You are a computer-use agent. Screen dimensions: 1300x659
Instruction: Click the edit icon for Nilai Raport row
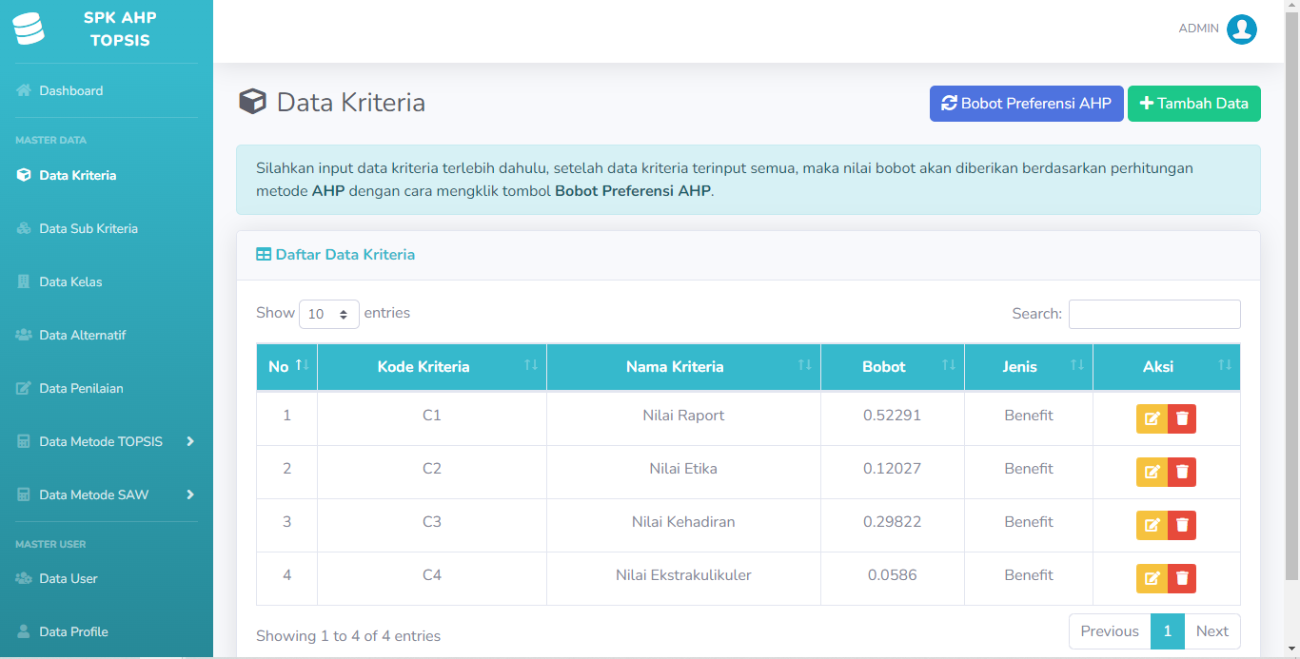coord(1152,418)
